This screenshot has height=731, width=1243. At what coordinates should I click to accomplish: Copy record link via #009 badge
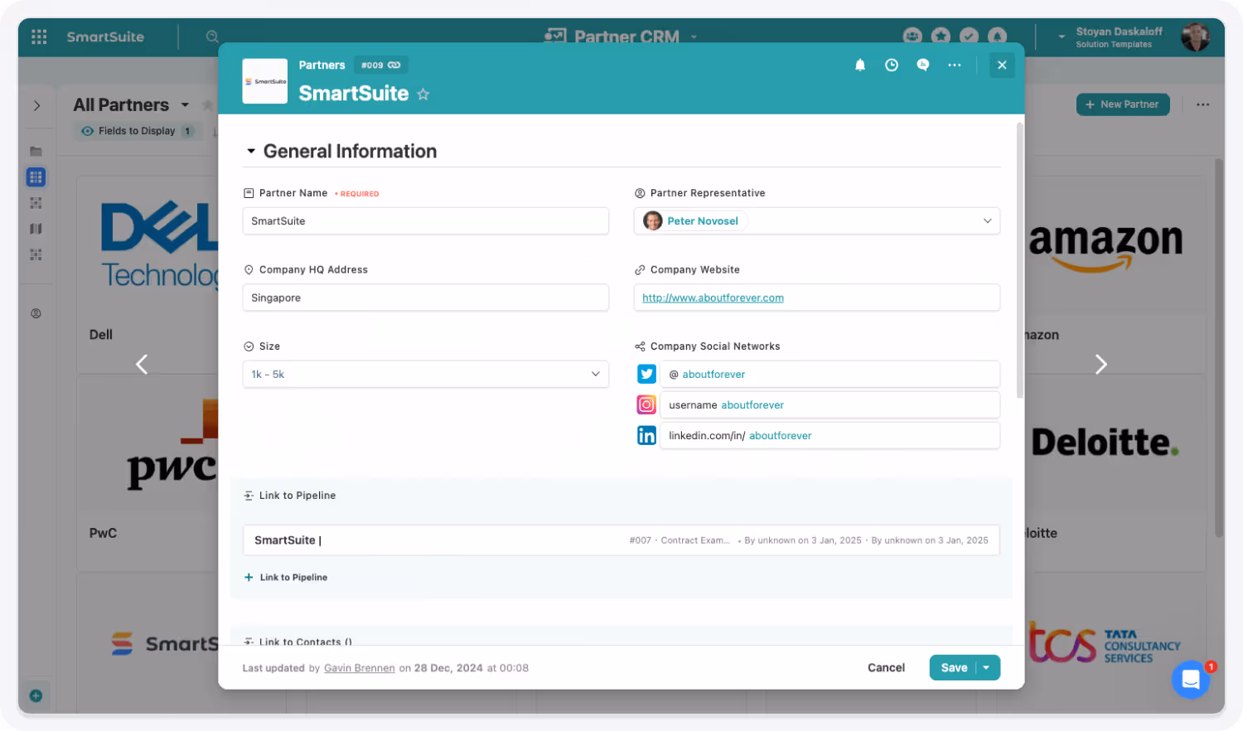tap(381, 65)
